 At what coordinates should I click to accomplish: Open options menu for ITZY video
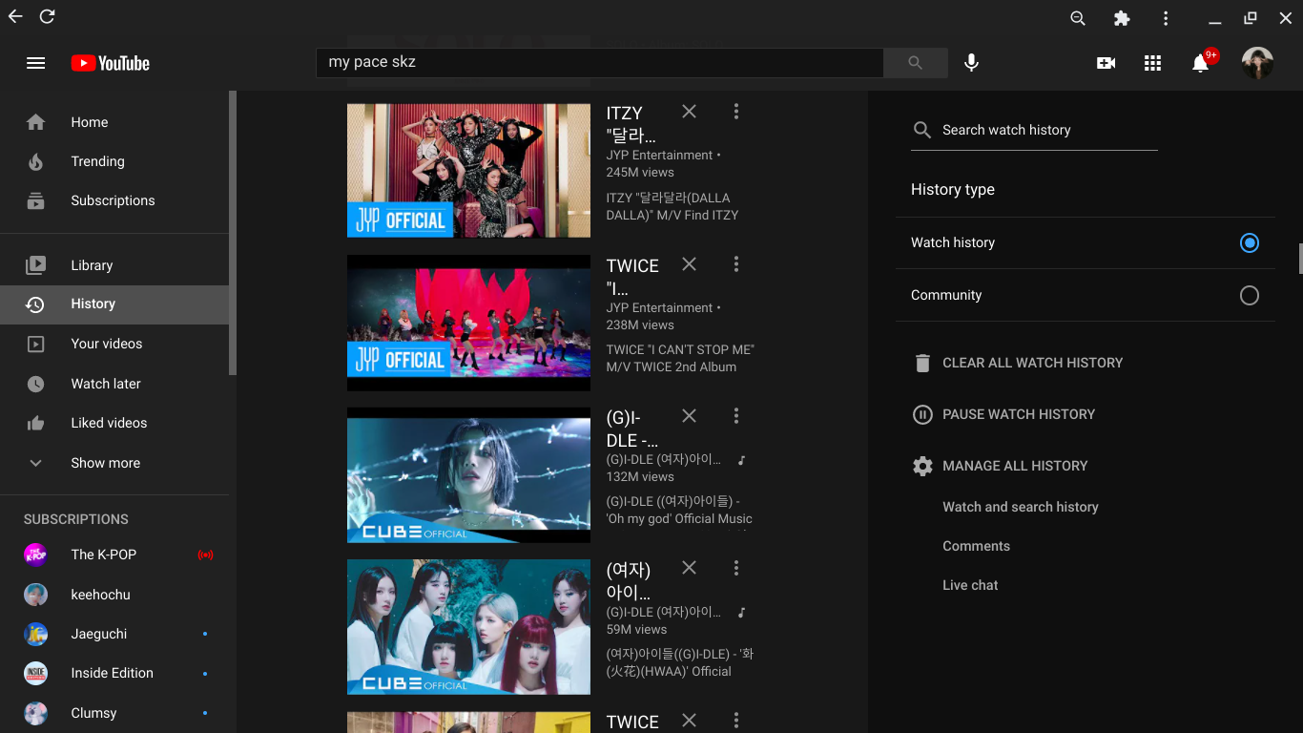point(735,112)
